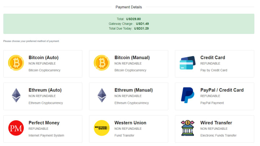Screen dimensions: 260x146
Task: Click the PayPal logo icon
Action: coord(187,96)
